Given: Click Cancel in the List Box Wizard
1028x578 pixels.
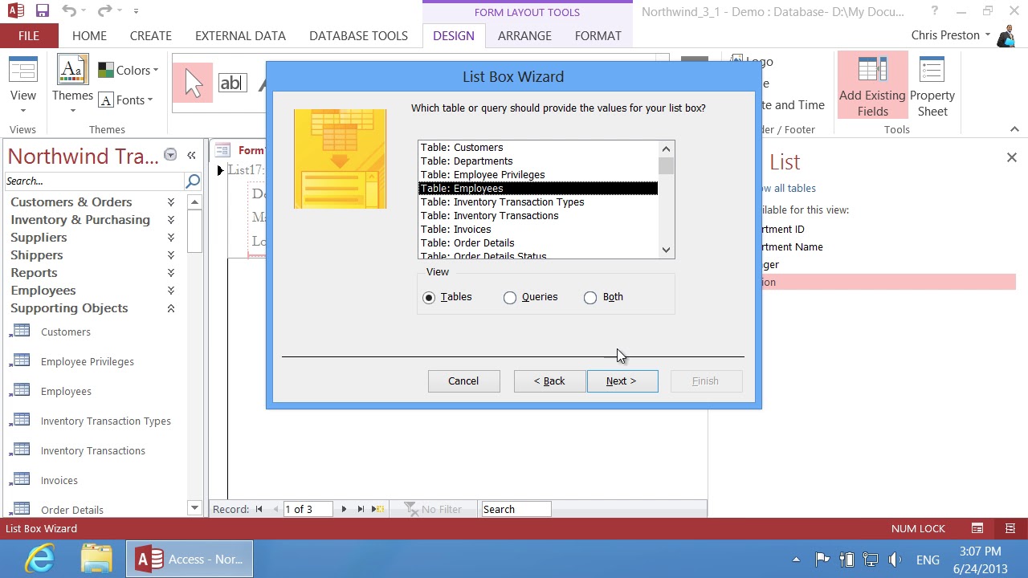Looking at the screenshot, I should click(463, 381).
